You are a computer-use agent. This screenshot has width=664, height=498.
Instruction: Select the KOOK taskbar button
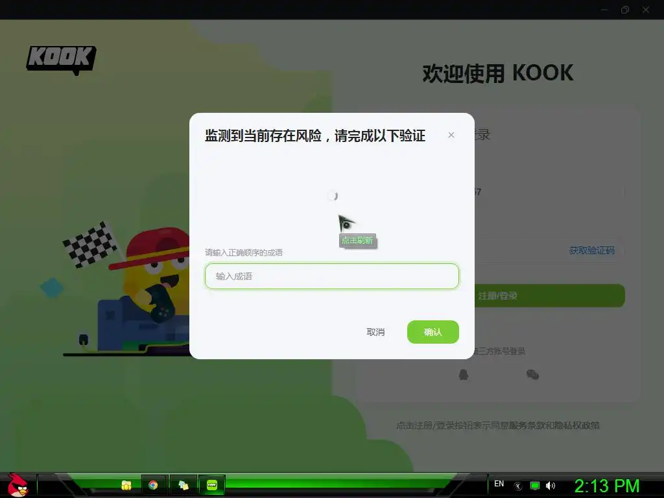[212, 485]
